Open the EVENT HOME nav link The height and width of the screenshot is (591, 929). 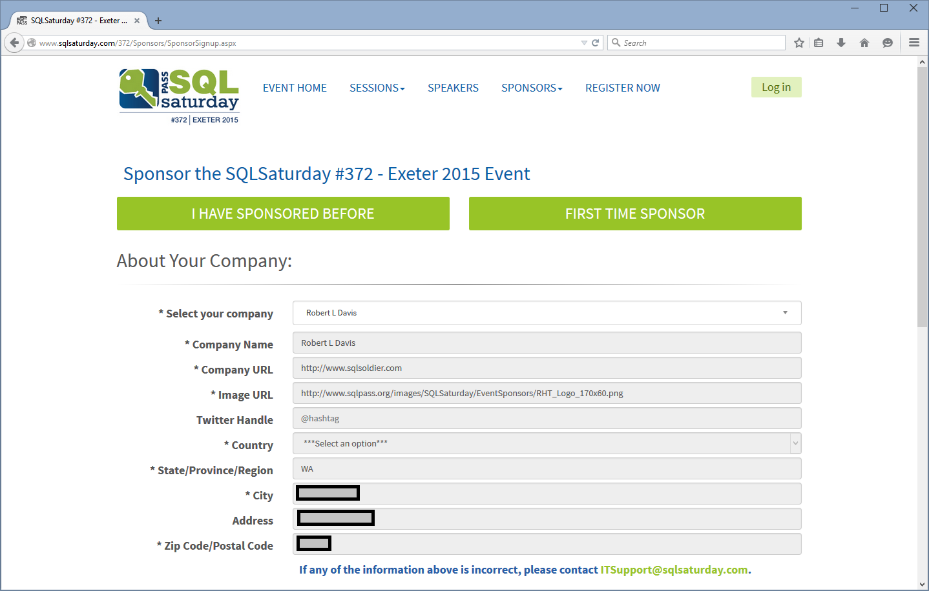pos(295,88)
